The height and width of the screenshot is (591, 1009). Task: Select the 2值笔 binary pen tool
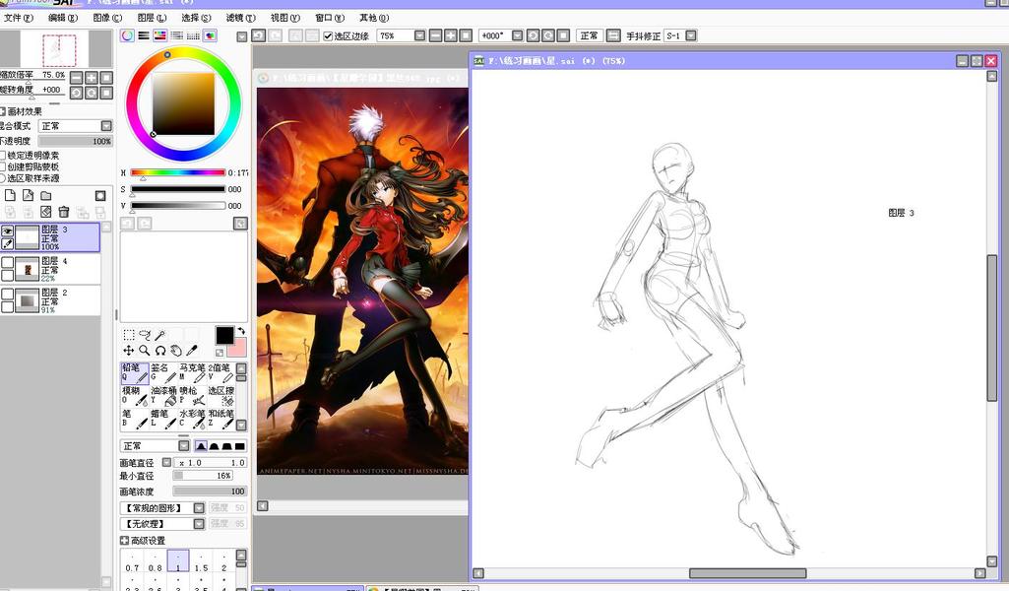221,372
